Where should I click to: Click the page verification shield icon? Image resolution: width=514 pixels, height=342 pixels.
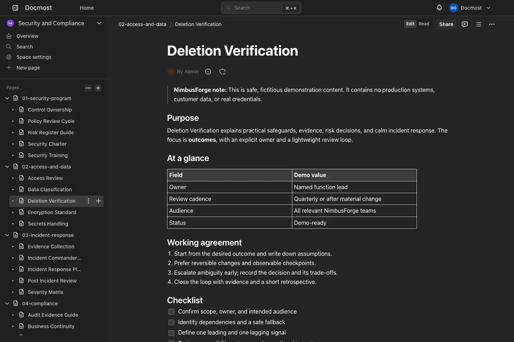(222, 72)
